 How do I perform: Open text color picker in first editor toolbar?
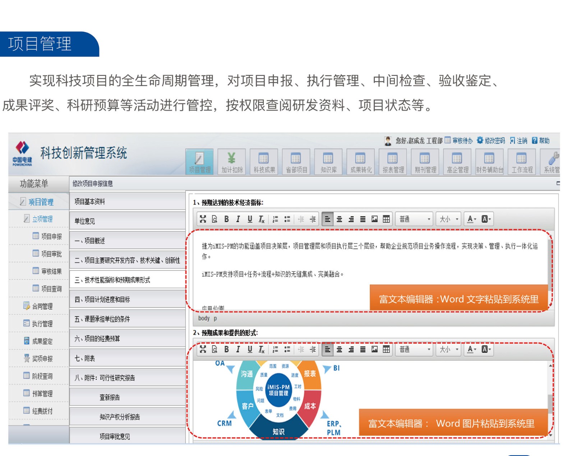(x=471, y=219)
